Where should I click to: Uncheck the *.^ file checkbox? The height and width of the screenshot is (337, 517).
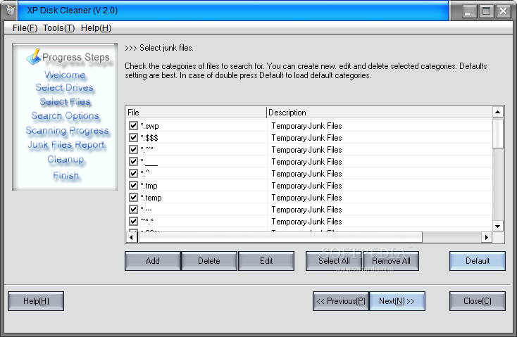[x=133, y=173]
